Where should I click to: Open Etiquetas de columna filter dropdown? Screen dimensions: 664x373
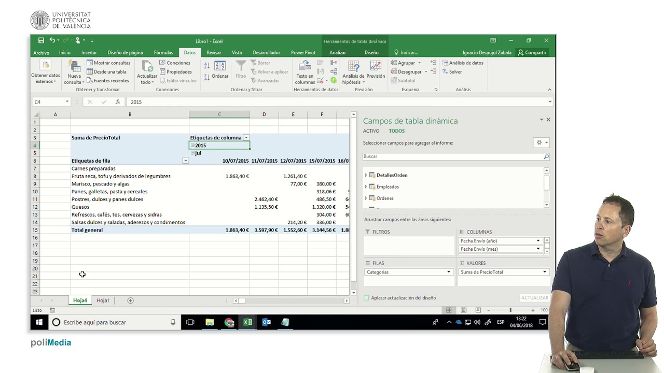tap(246, 138)
